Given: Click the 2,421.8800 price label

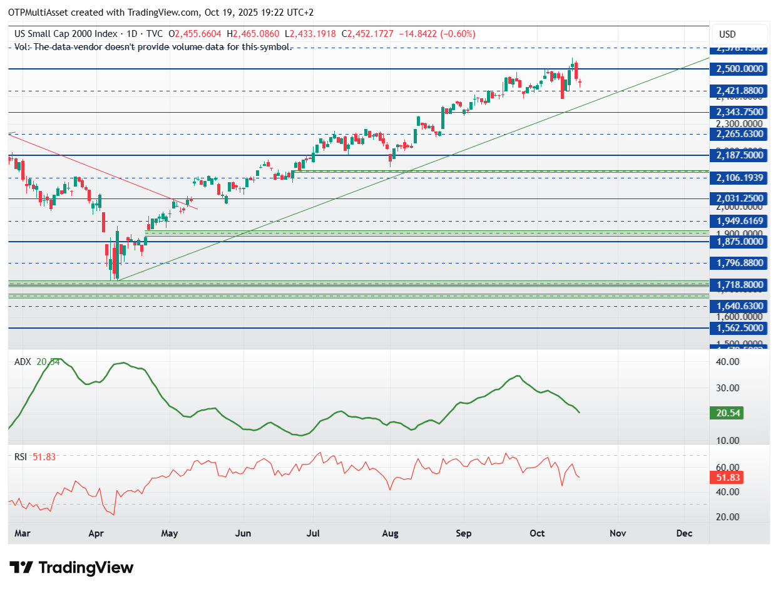Looking at the screenshot, I should 739,91.
